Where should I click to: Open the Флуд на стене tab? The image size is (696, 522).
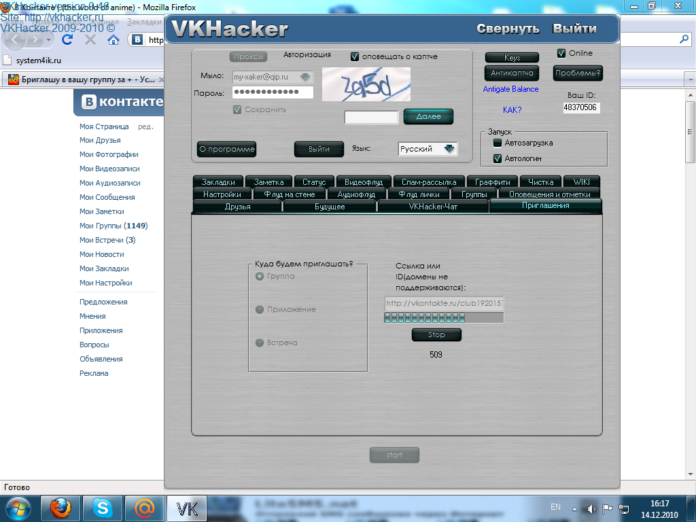[x=290, y=194]
